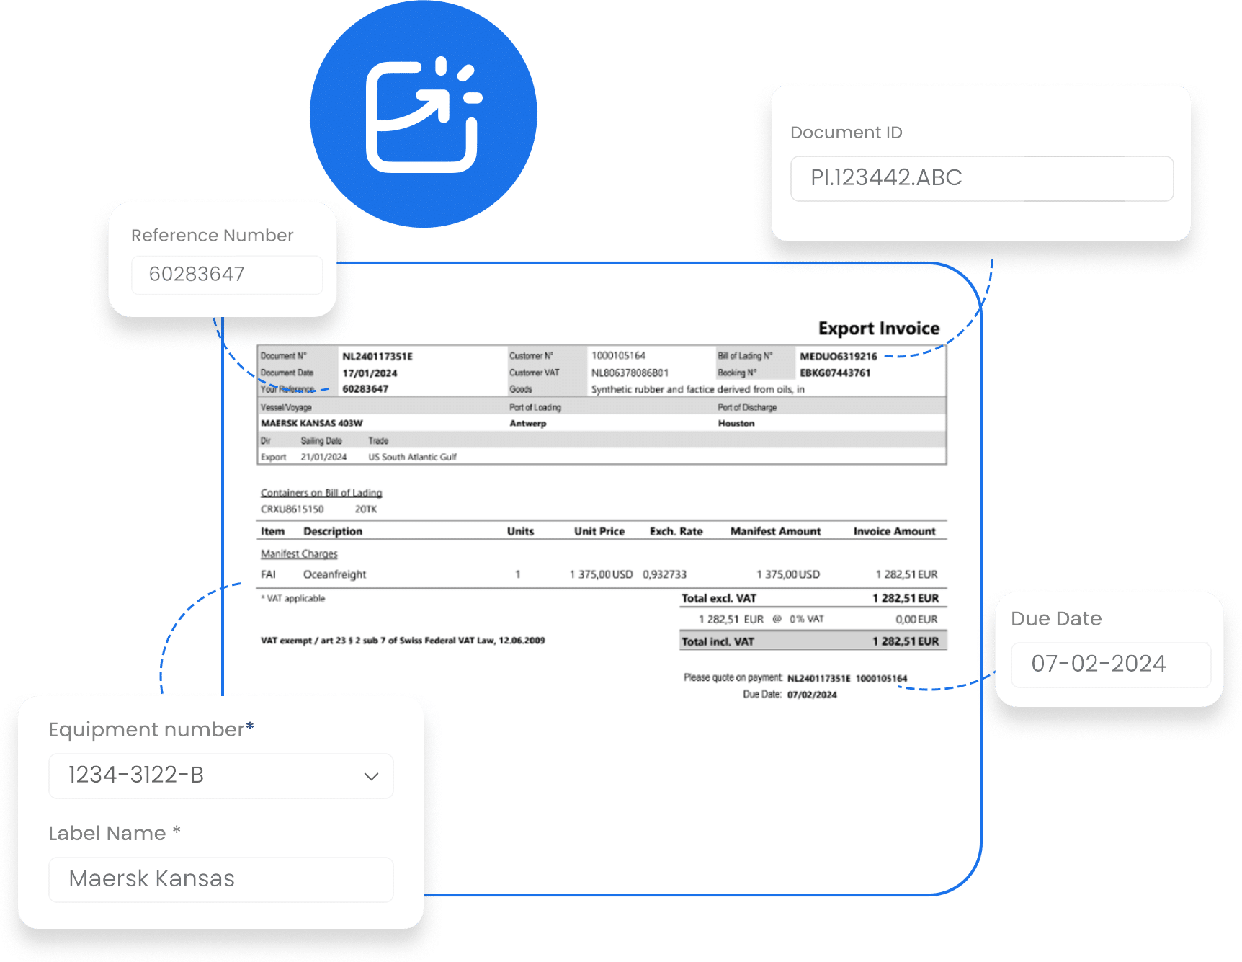This screenshot has height=962, width=1242.
Task: Click Containers on Bill of Lading heading
Action: 321,493
